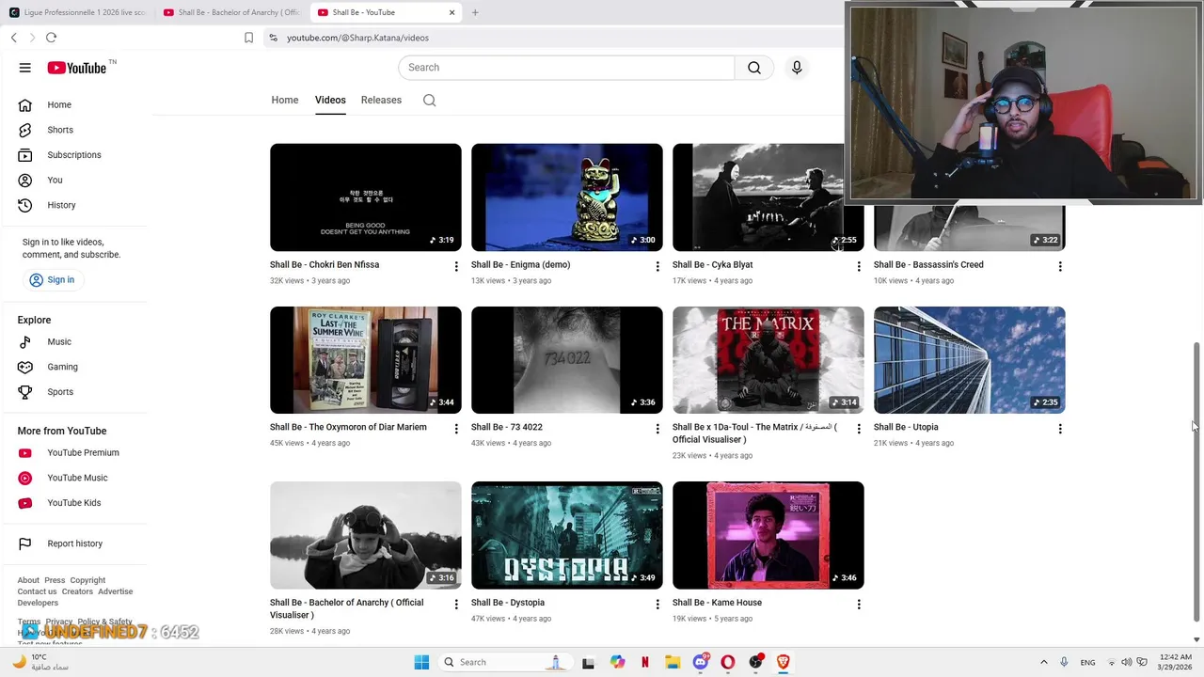The image size is (1204, 677).
Task: Open the taskbar clock and date
Action: (x=1176, y=662)
